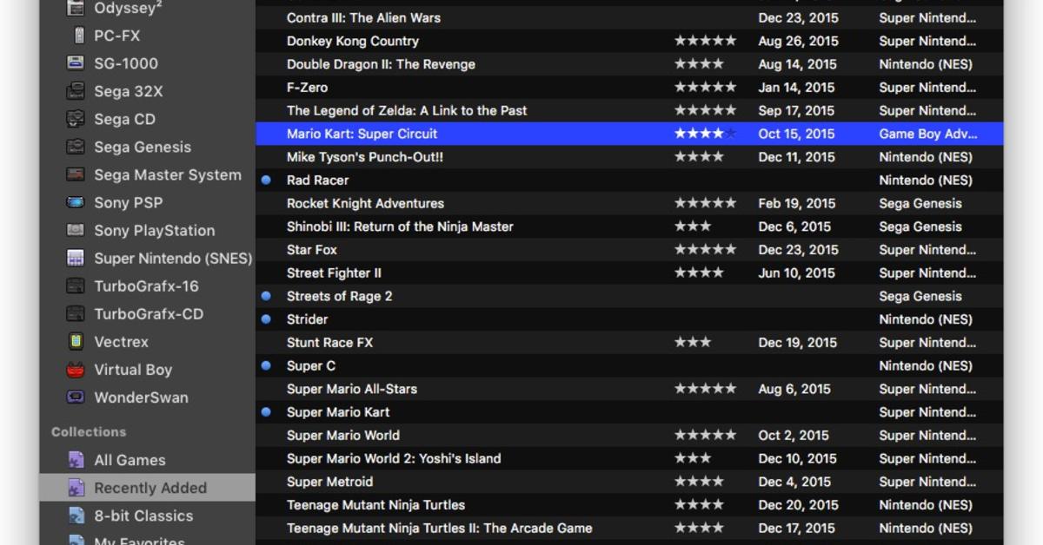
Task: Click the Sony PSP icon
Action: pos(77,202)
